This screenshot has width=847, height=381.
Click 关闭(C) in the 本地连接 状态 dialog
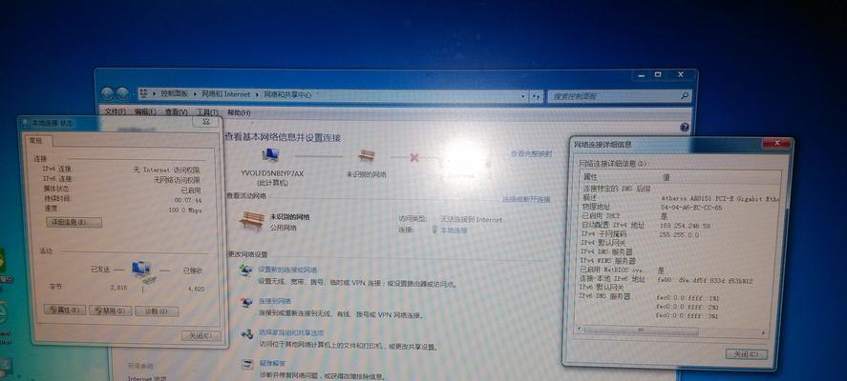coord(201,335)
